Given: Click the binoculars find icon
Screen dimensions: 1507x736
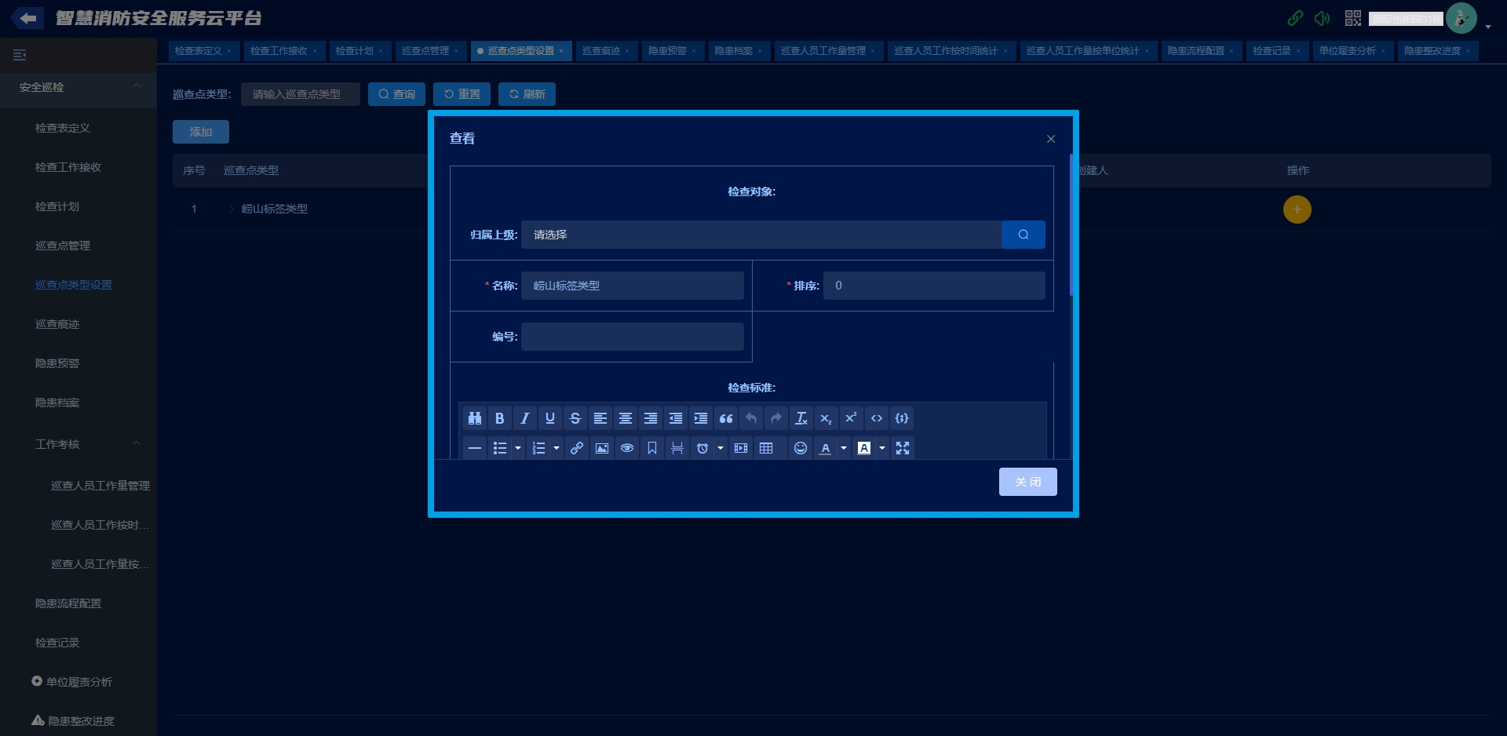Looking at the screenshot, I should (x=474, y=418).
